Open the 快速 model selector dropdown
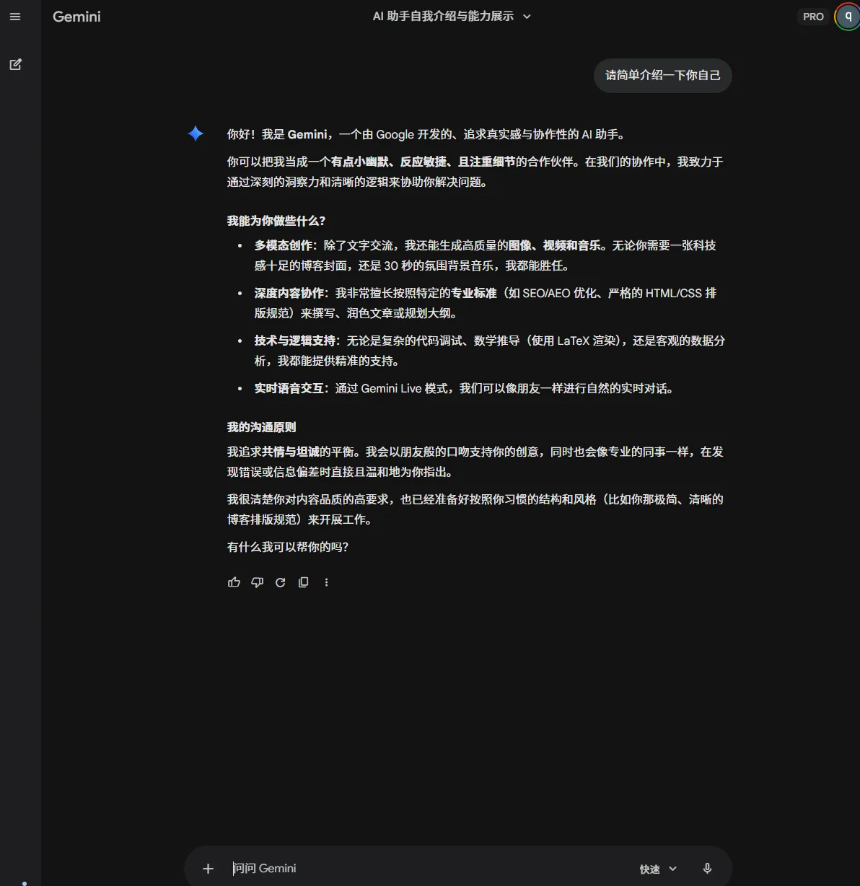 (657, 869)
